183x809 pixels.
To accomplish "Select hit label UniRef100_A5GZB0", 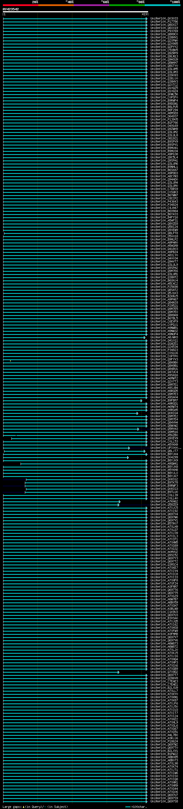I will (x=164, y=435).
